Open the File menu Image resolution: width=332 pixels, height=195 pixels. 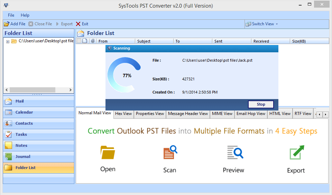(11, 15)
